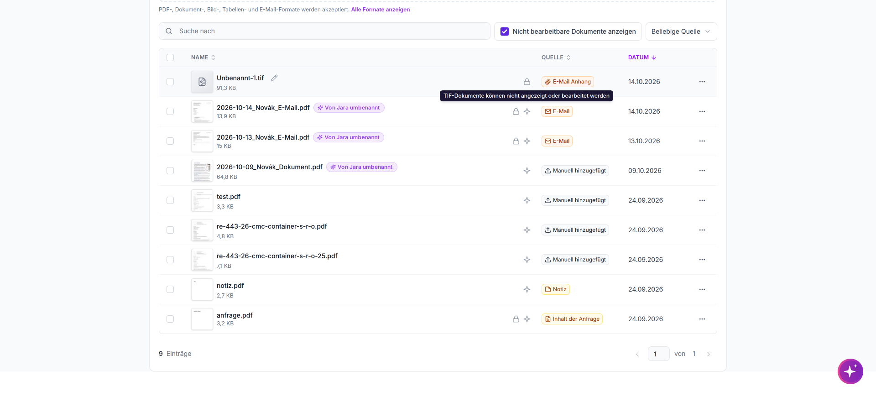Open the three-dot menu for notiz.pdf
The image size is (876, 397).
tap(702, 289)
